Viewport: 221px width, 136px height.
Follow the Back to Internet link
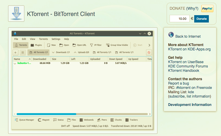(188, 36)
